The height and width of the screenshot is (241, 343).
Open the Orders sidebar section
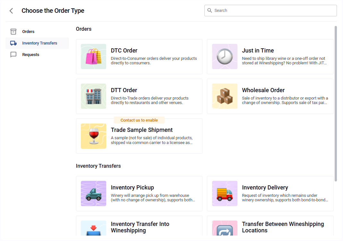(28, 32)
